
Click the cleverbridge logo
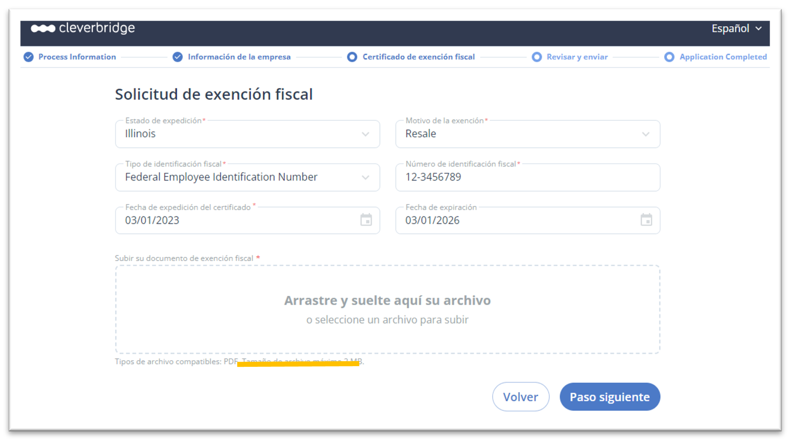pos(83,28)
